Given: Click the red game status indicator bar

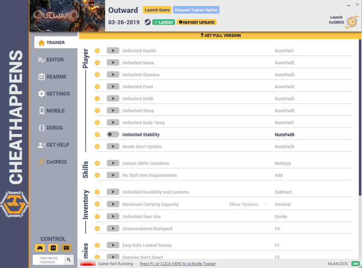Looking at the screenshot, I should [x=88, y=263].
